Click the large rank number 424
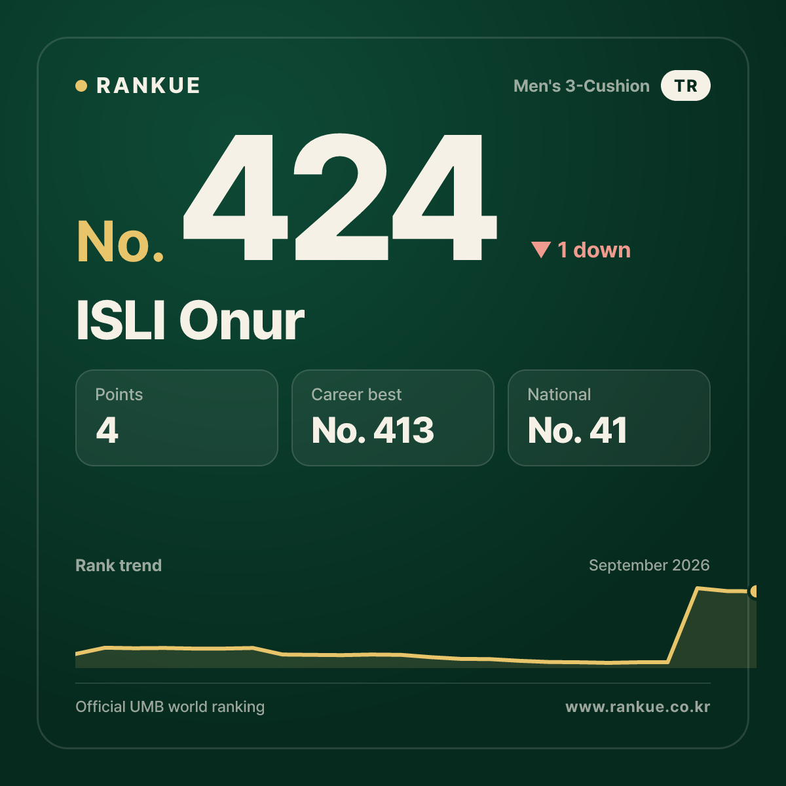 tap(340, 196)
